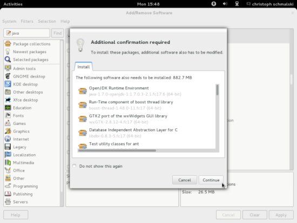Click the Fonts category icon
This screenshot has width=297, height=223.
[8, 115]
